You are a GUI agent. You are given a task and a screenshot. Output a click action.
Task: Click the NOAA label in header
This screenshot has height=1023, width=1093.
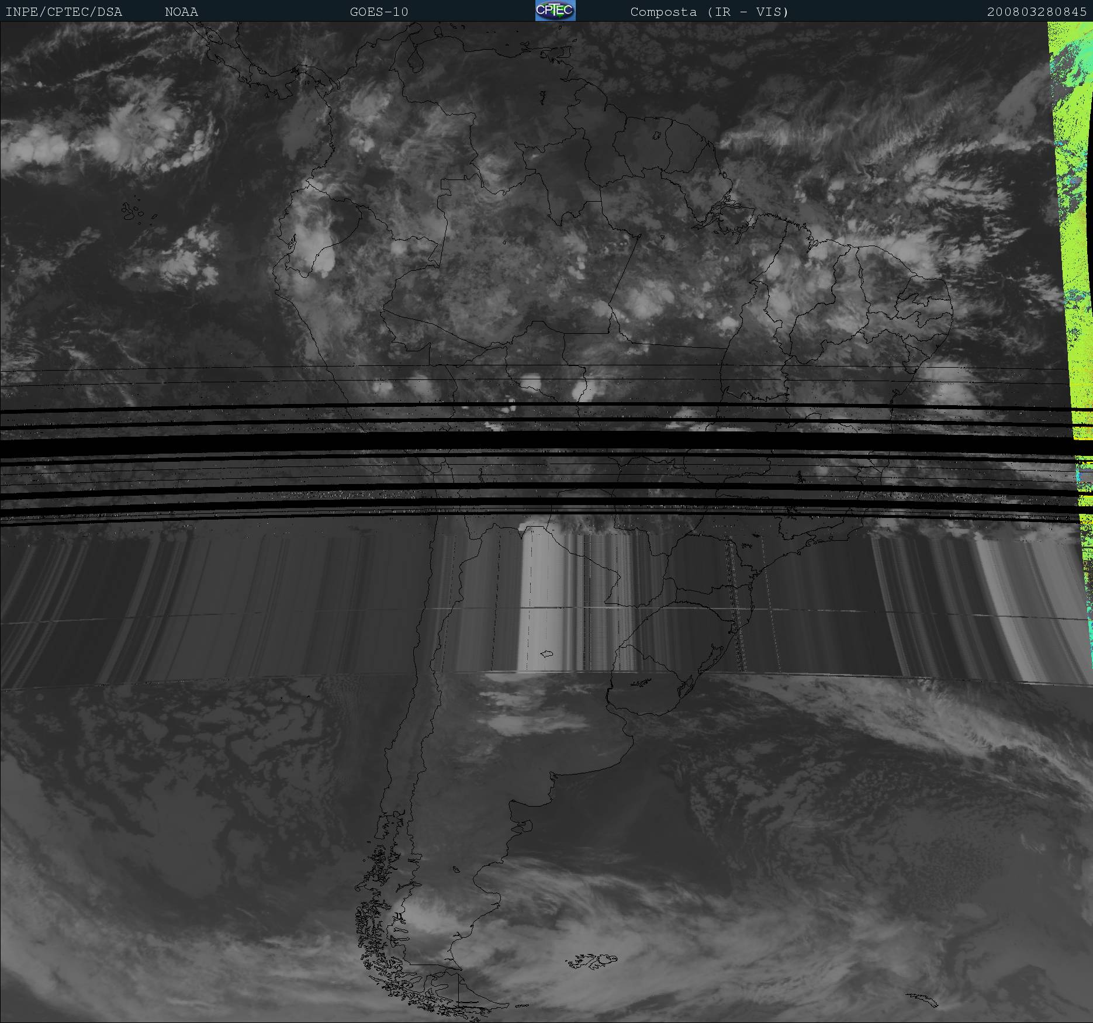(x=181, y=12)
